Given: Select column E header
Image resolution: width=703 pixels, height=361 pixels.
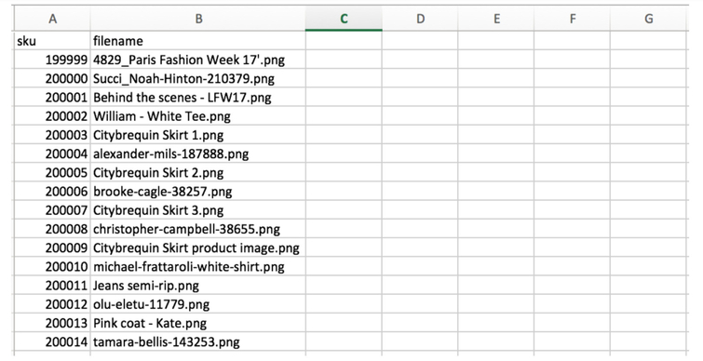Looking at the screenshot, I should (x=496, y=19).
